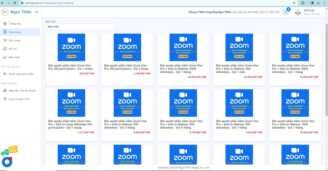Open Đơn hàng in the sidebar
This screenshot has width=328, height=171.
[x=20, y=40]
